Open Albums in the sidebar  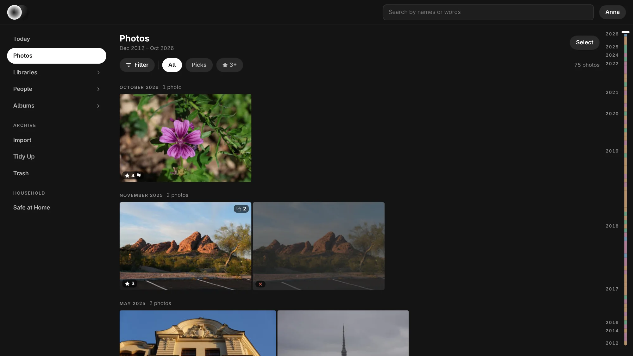pyautogui.click(x=57, y=106)
